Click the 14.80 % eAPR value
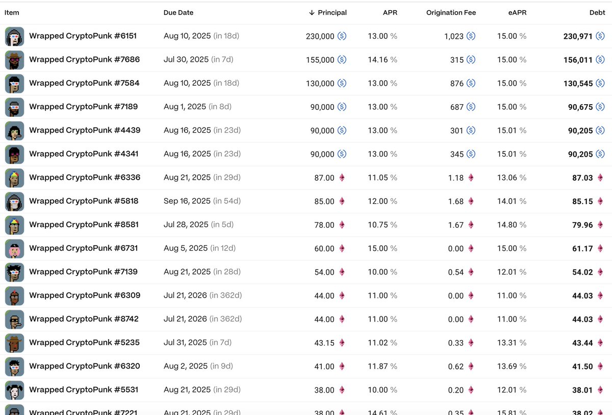 pyautogui.click(x=512, y=225)
